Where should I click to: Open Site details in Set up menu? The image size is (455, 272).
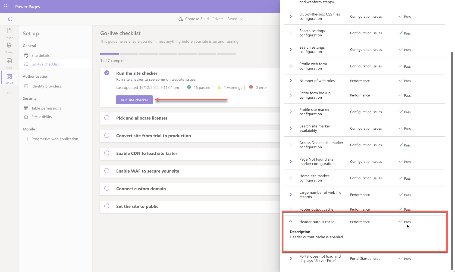(40, 55)
